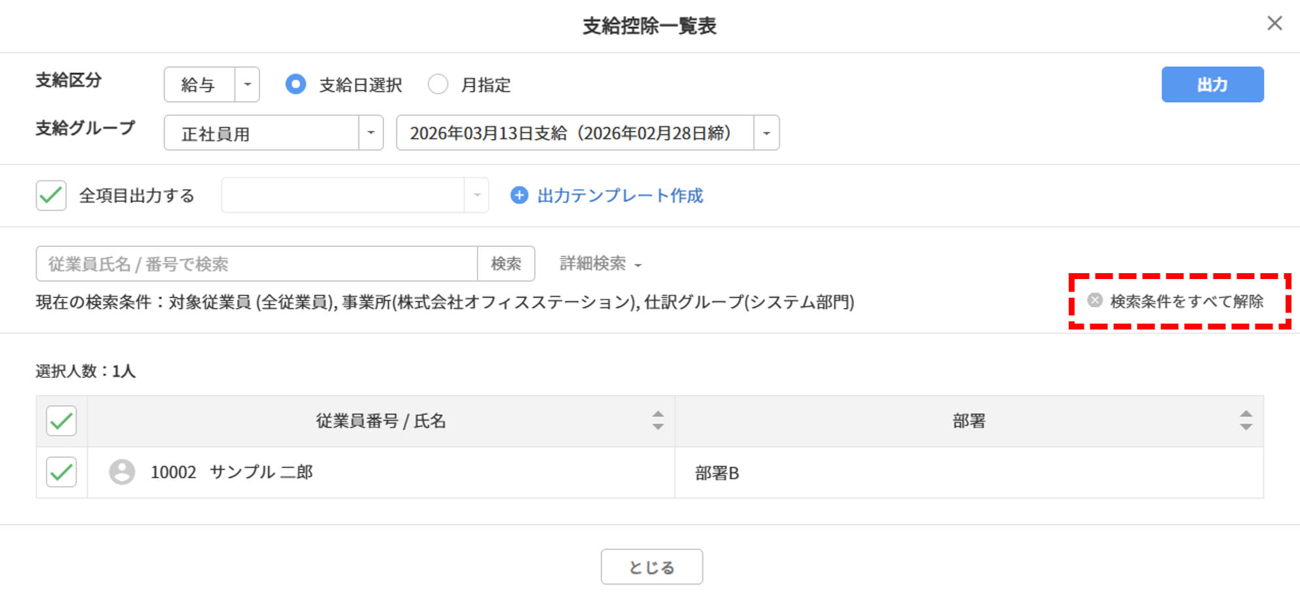Image resolution: width=1300 pixels, height=602 pixels.
Task: Toggle the 全項目出力する checkbox
Action: (x=51, y=195)
